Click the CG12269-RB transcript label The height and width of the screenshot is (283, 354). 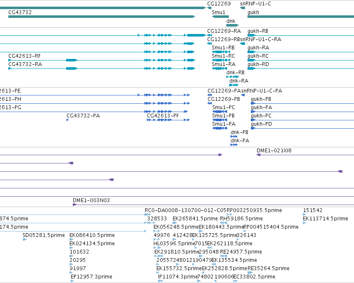[223, 39]
